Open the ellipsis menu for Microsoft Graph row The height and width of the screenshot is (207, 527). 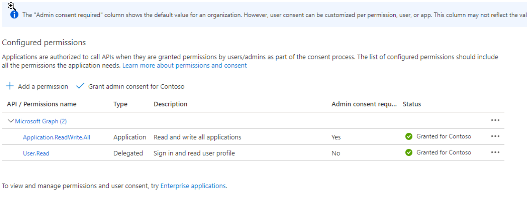pos(495,120)
